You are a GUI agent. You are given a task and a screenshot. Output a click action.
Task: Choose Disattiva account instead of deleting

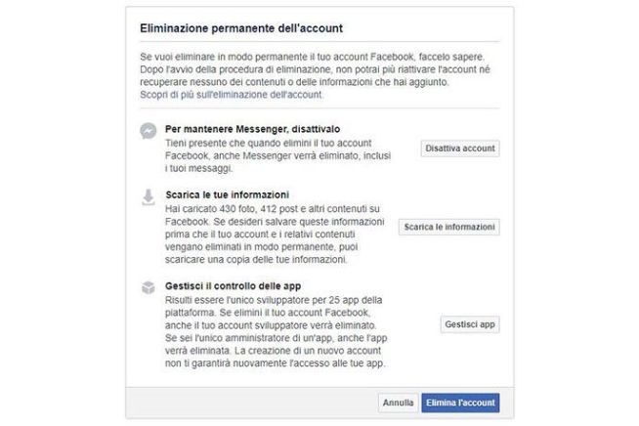(x=460, y=149)
